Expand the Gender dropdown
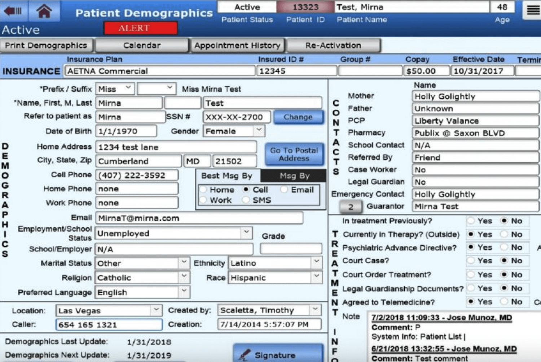 coord(259,131)
